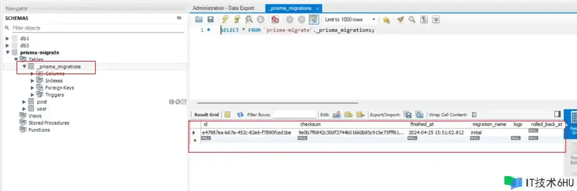Select the Stored Procedures folder
Image resolution: width=577 pixels, height=191 pixels.
(x=49, y=123)
